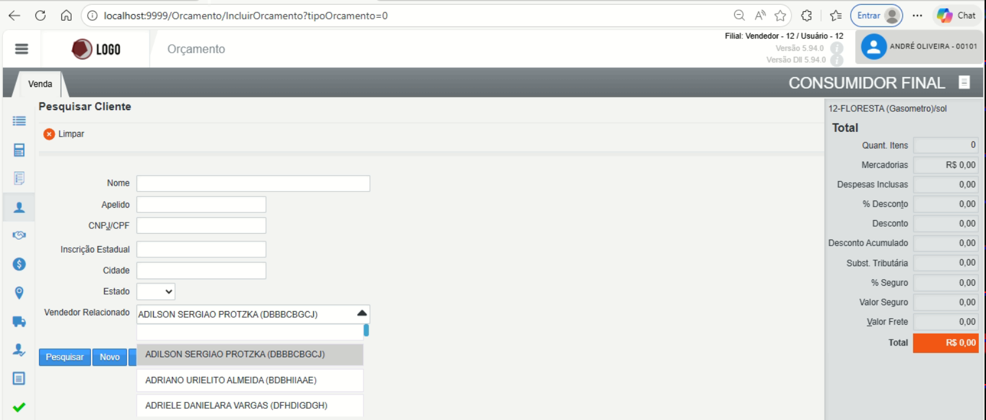986x420 pixels.
Task: Click into the Nome input field
Action: [253, 183]
